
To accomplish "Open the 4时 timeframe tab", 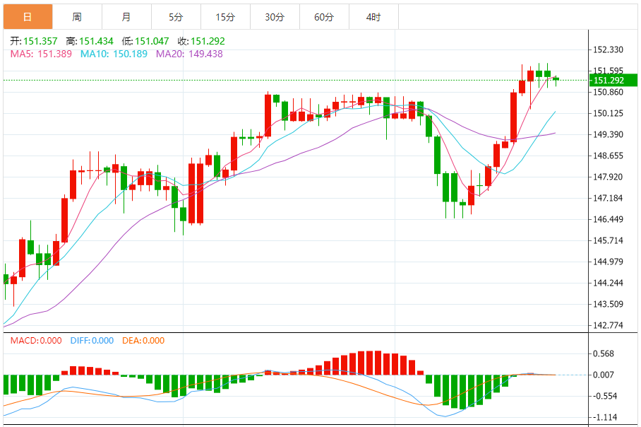I will coord(373,17).
